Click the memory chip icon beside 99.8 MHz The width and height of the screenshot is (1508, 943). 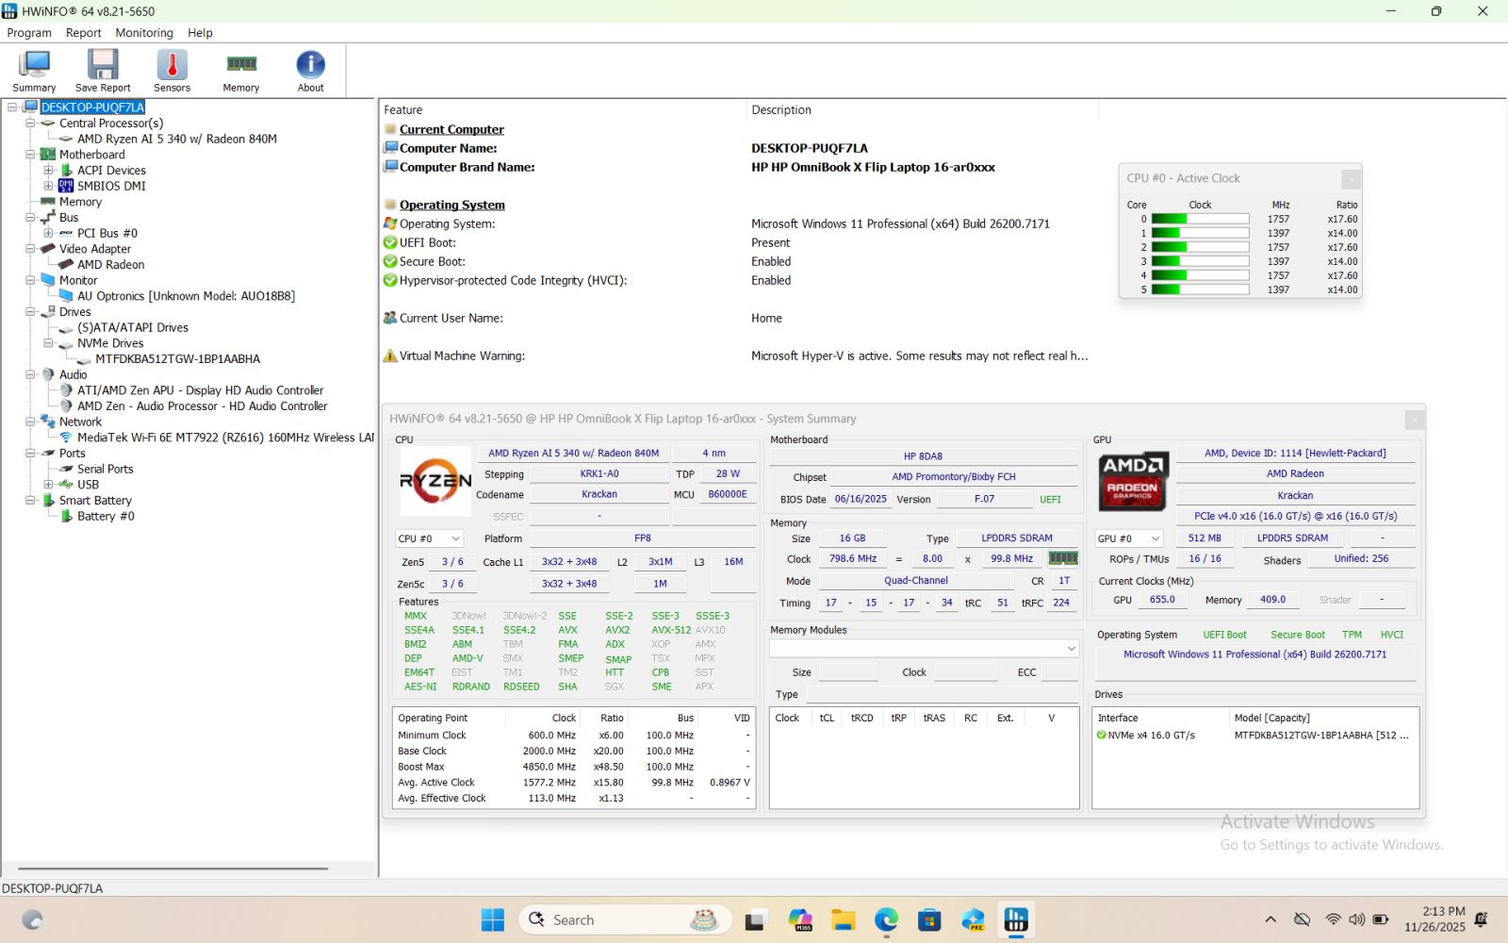coord(1063,558)
